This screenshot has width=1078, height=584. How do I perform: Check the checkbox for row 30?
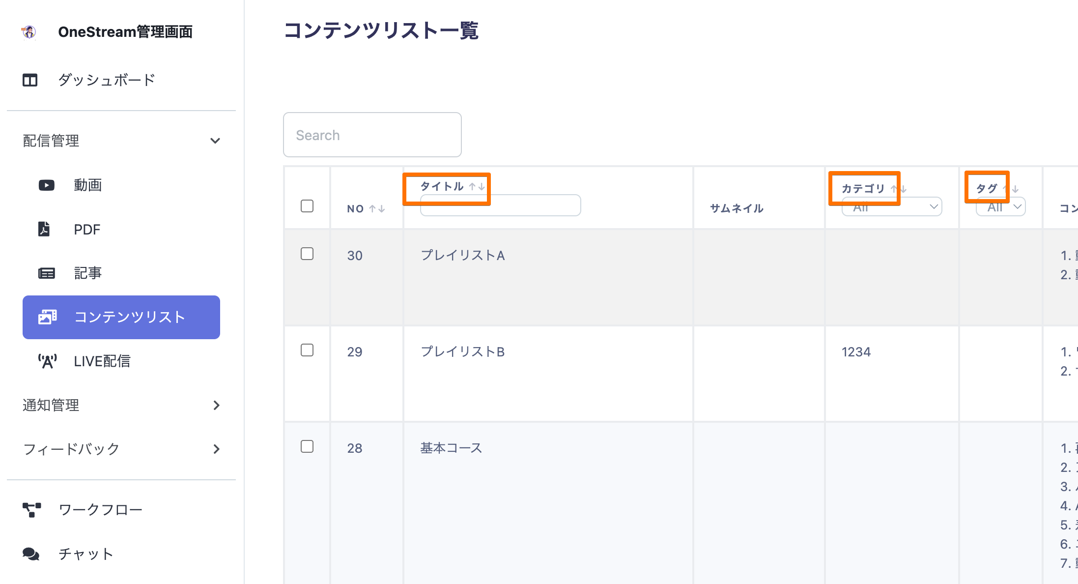[x=307, y=254]
